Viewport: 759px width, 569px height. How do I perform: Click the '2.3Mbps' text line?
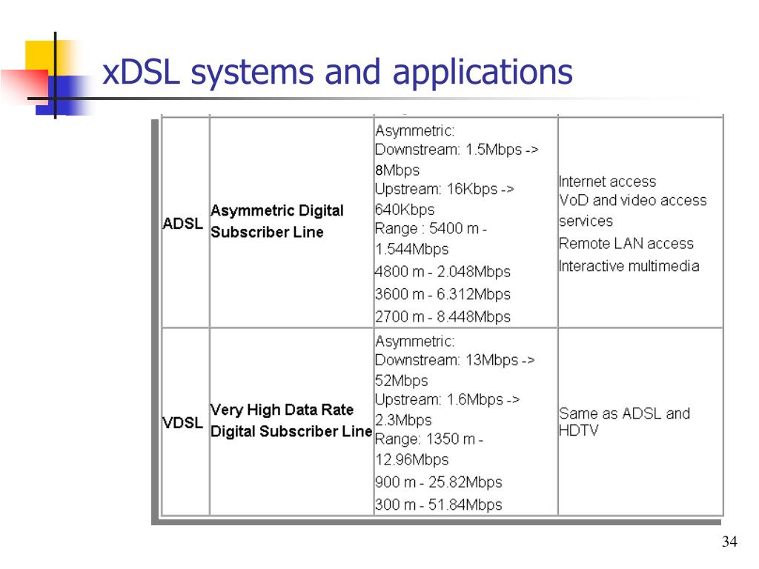(x=403, y=420)
